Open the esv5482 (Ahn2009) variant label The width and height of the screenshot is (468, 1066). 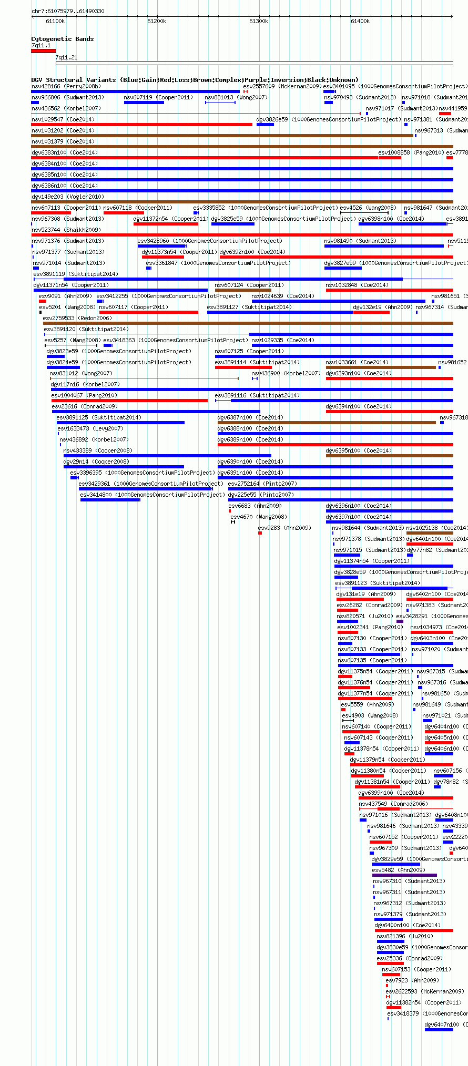click(x=399, y=870)
